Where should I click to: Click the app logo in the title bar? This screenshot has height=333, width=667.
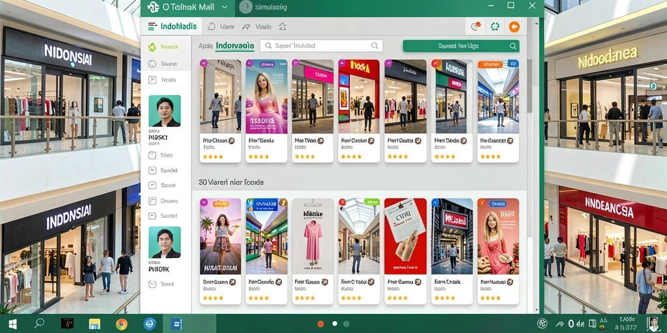[x=152, y=7]
